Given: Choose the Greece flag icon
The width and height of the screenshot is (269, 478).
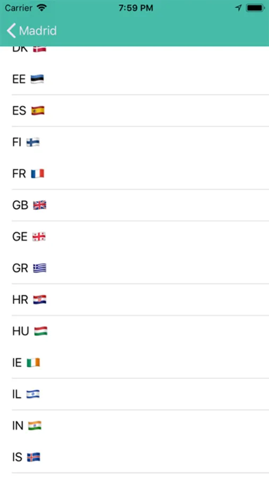Looking at the screenshot, I should pyautogui.click(x=40, y=268).
